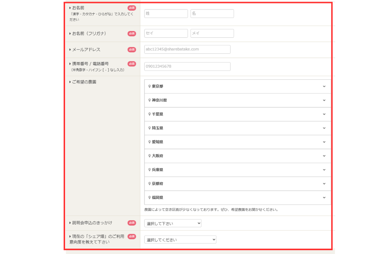Image resolution: width=381 pixels, height=254 pixels.
Task: Click the メイ furigana field
Action: (212, 33)
